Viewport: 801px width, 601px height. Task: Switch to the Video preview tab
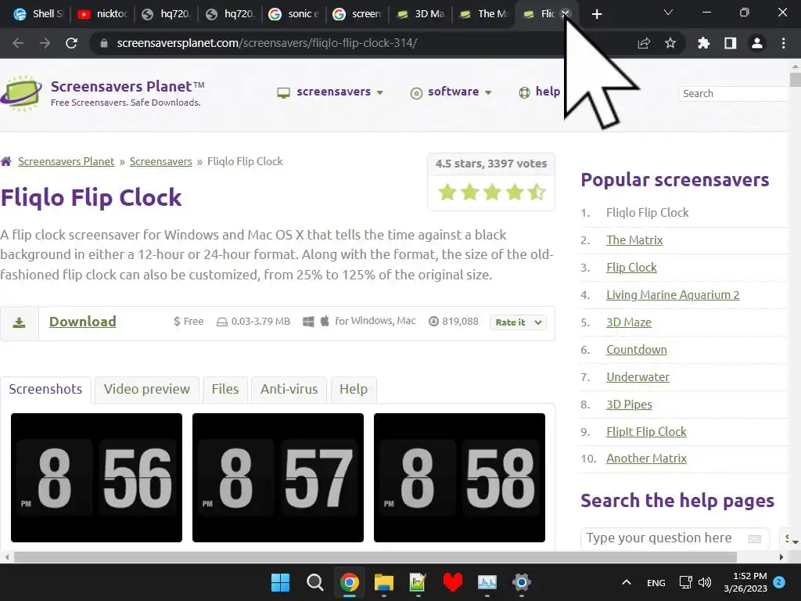146,390
